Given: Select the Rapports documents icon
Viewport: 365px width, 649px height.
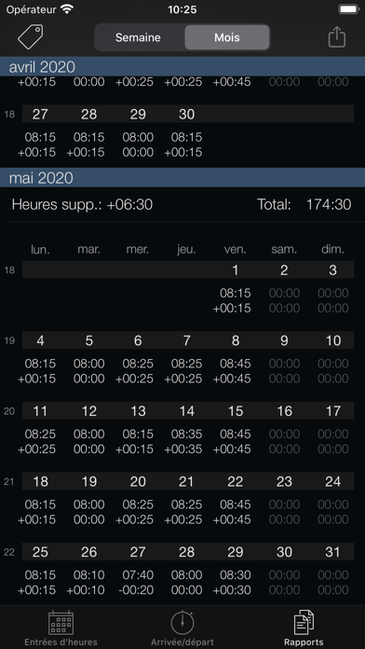Looking at the screenshot, I should pyautogui.click(x=304, y=623).
